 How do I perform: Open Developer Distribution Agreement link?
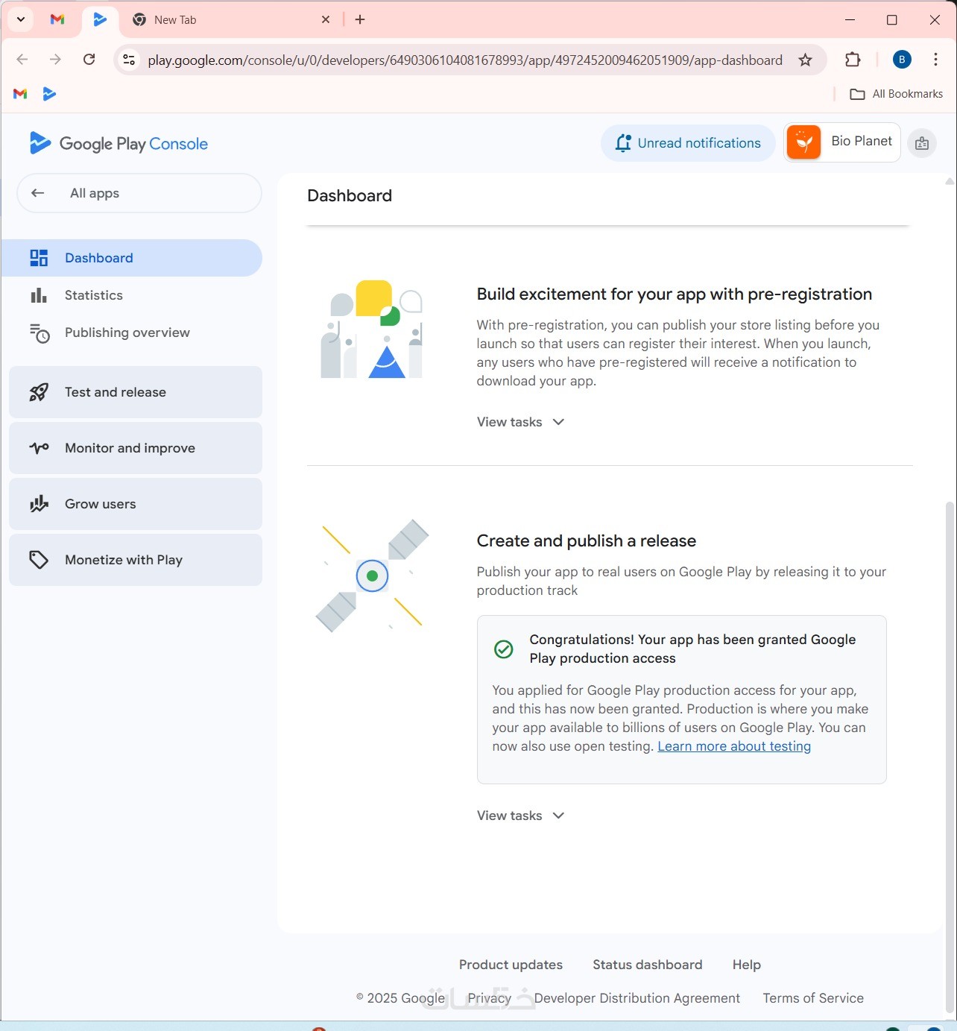coord(637,998)
